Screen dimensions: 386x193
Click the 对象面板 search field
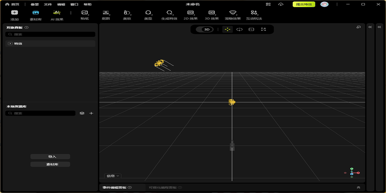tap(51, 34)
